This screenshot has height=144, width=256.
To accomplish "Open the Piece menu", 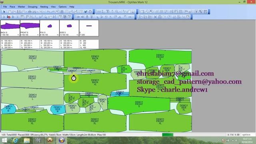I will [12, 7].
